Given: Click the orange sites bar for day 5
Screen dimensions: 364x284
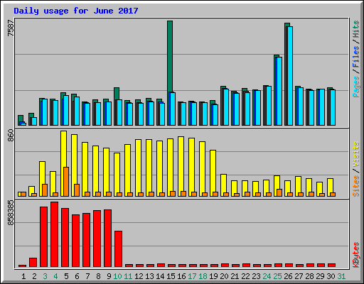Looking at the screenshot, I should [x=66, y=182].
